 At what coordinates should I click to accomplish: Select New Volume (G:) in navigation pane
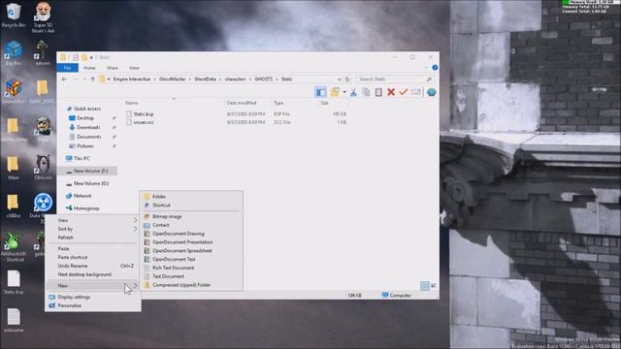pos(90,183)
